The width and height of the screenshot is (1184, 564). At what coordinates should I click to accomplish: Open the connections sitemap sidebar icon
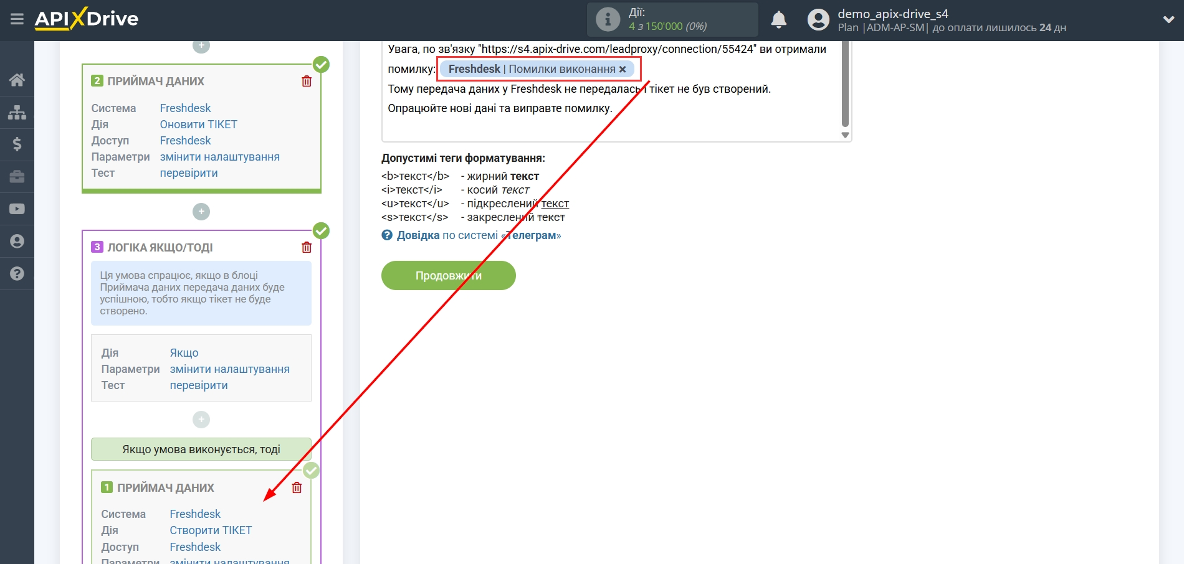[17, 112]
